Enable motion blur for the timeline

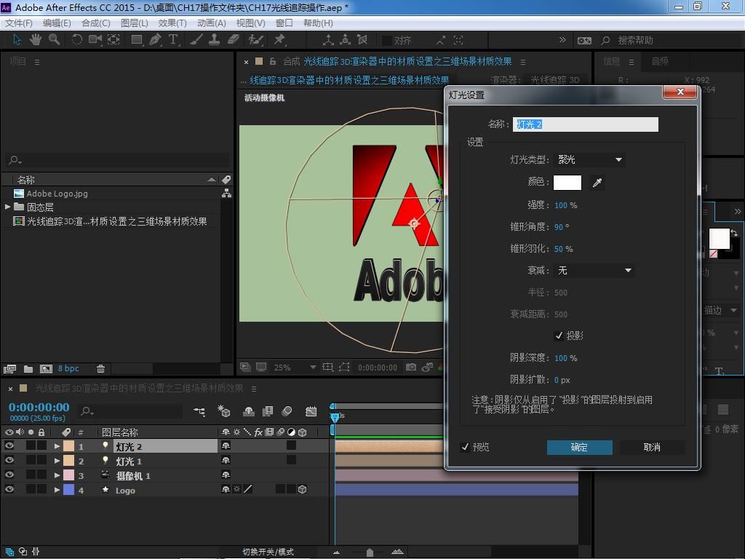click(x=287, y=412)
